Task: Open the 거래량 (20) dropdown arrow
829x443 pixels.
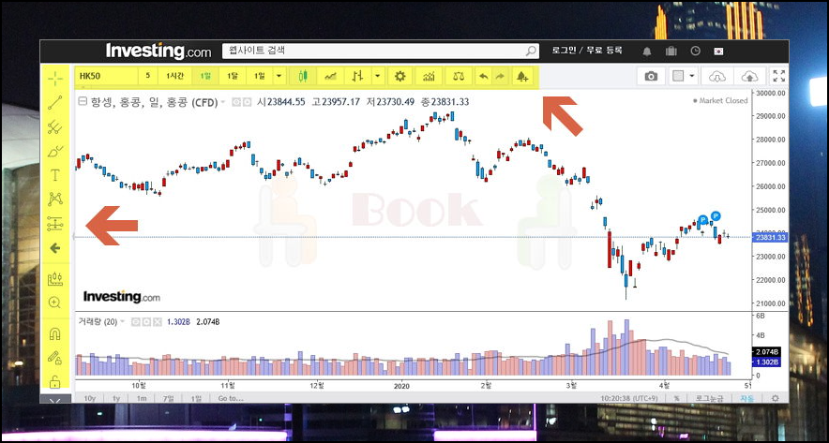Action: tap(123, 321)
